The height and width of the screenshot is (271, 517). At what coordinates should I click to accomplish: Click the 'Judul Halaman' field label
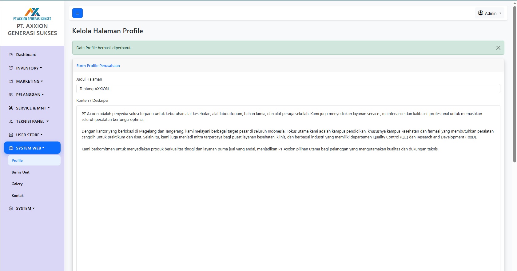tap(89, 79)
